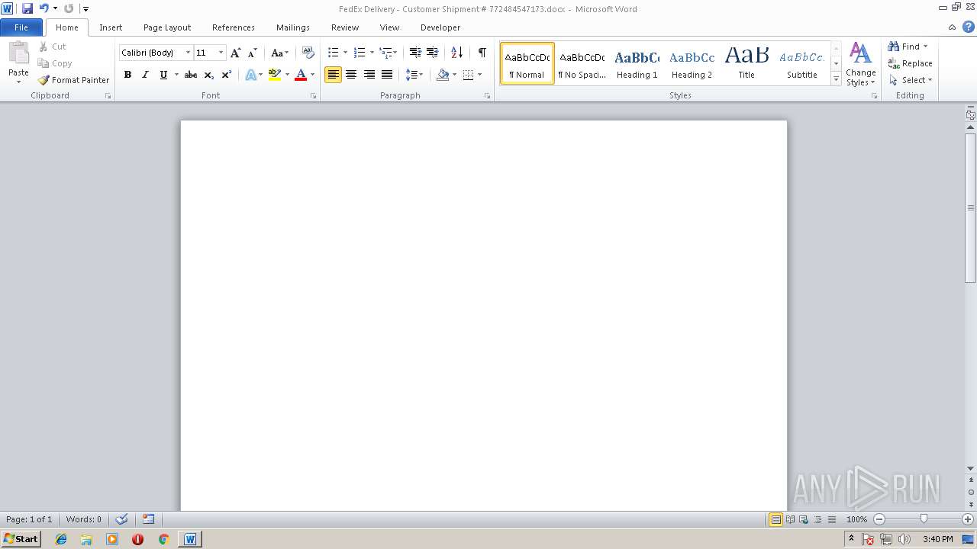The image size is (977, 549).
Task: Open Line Spacing dropdown
Action: pyautogui.click(x=414, y=75)
